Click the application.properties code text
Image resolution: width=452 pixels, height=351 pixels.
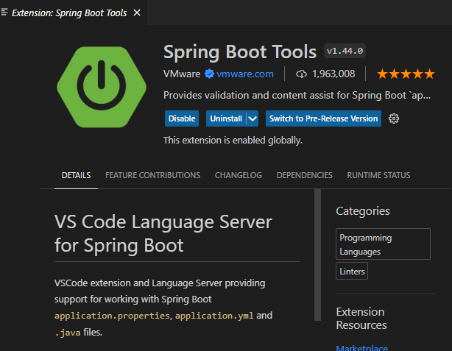pos(112,316)
